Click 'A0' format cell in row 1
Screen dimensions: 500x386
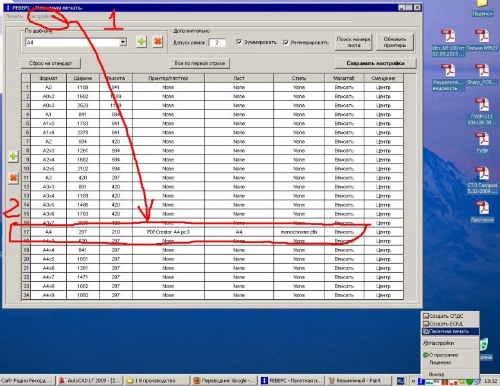48,87
